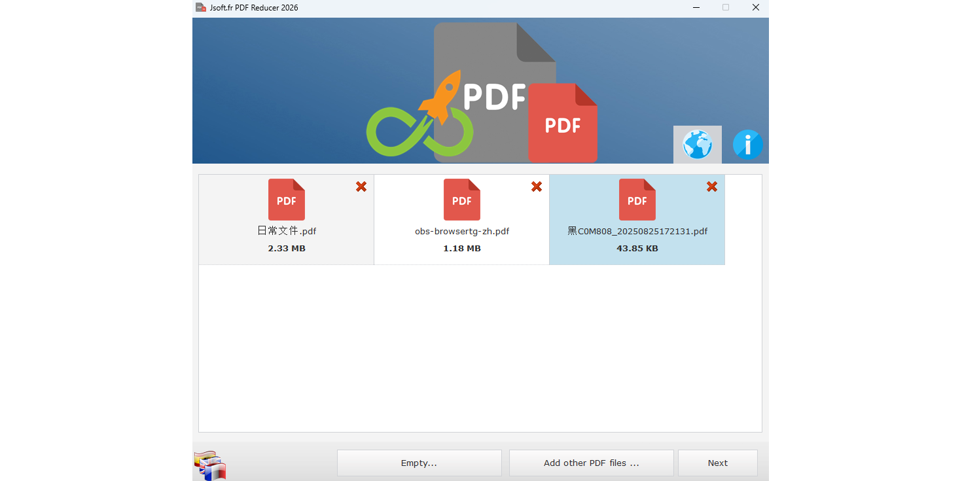Image resolution: width=962 pixels, height=481 pixels.
Task: Click the PDF icon on 日常文件.pdf
Action: [286, 199]
